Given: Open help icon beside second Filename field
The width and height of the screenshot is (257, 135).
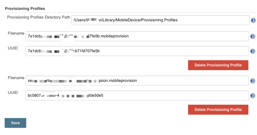Looking at the screenshot, I should coord(253,81).
